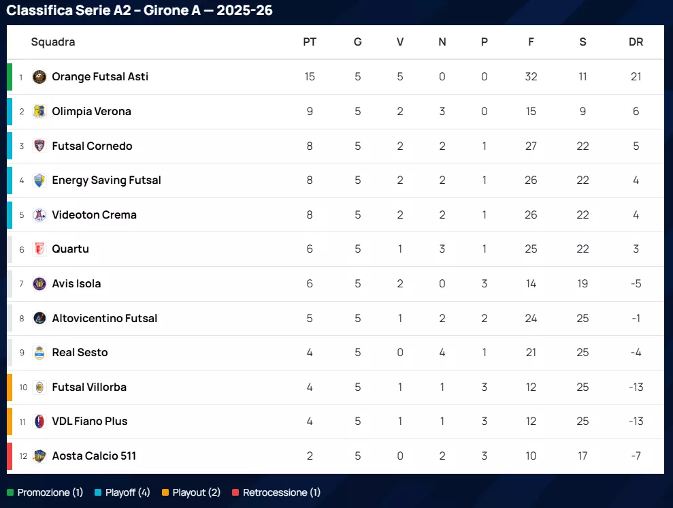Click the green Promozione legend swatch
This screenshot has width=673, height=508.
pos(10,492)
